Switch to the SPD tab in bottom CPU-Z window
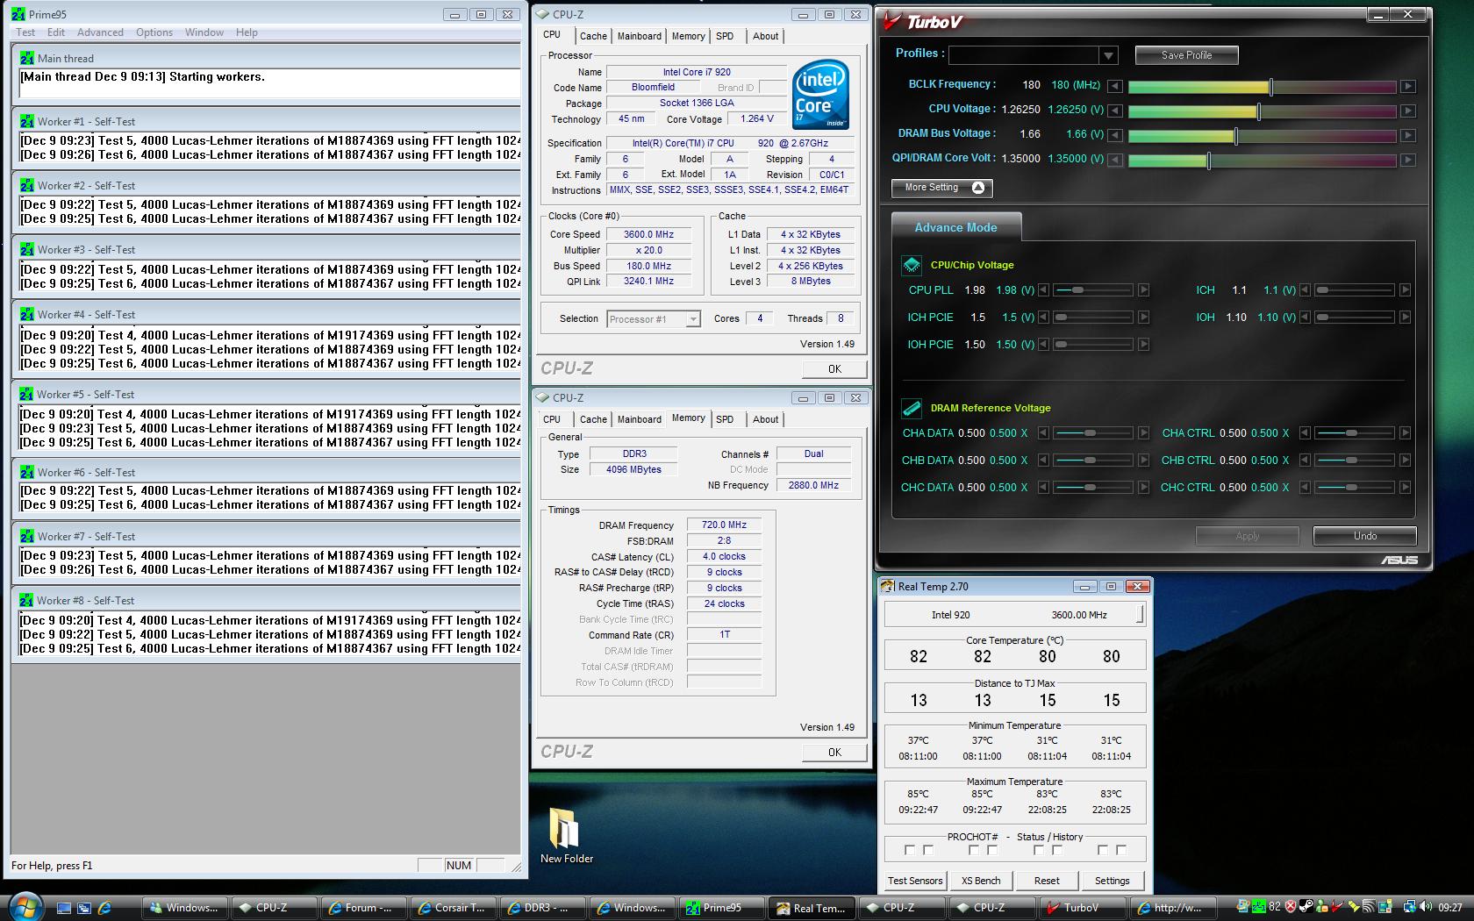 click(725, 419)
